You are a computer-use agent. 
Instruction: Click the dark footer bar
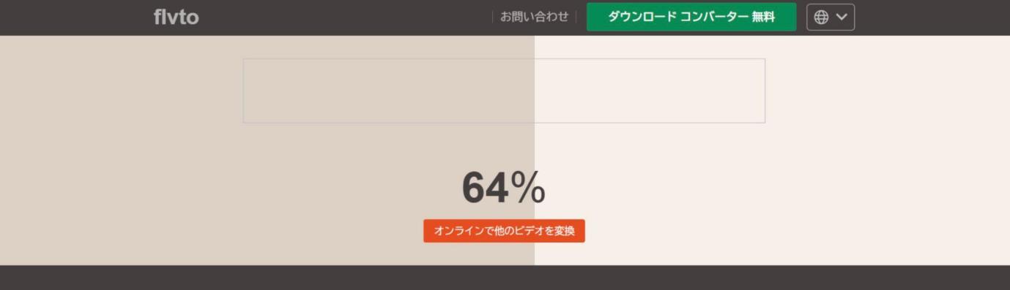[x=505, y=278]
